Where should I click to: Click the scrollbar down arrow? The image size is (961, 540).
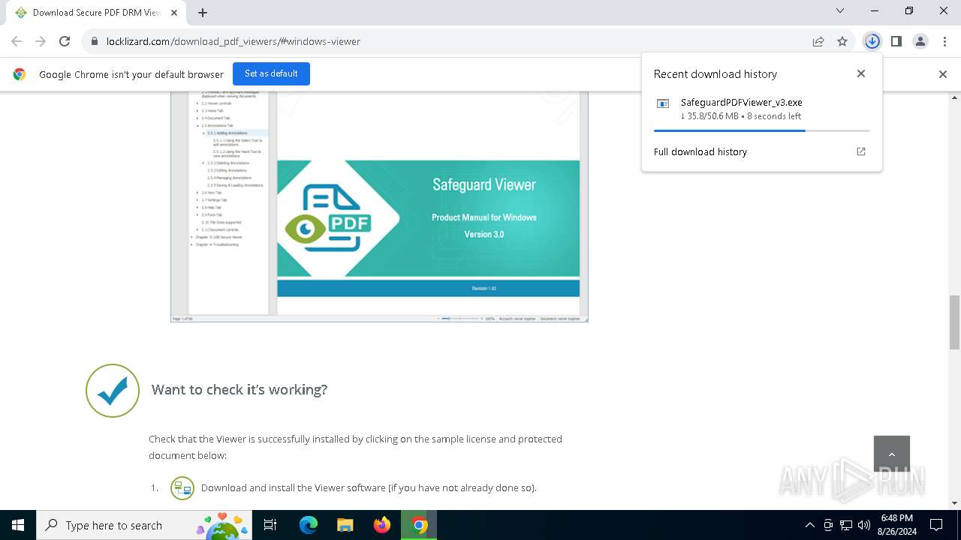954,503
